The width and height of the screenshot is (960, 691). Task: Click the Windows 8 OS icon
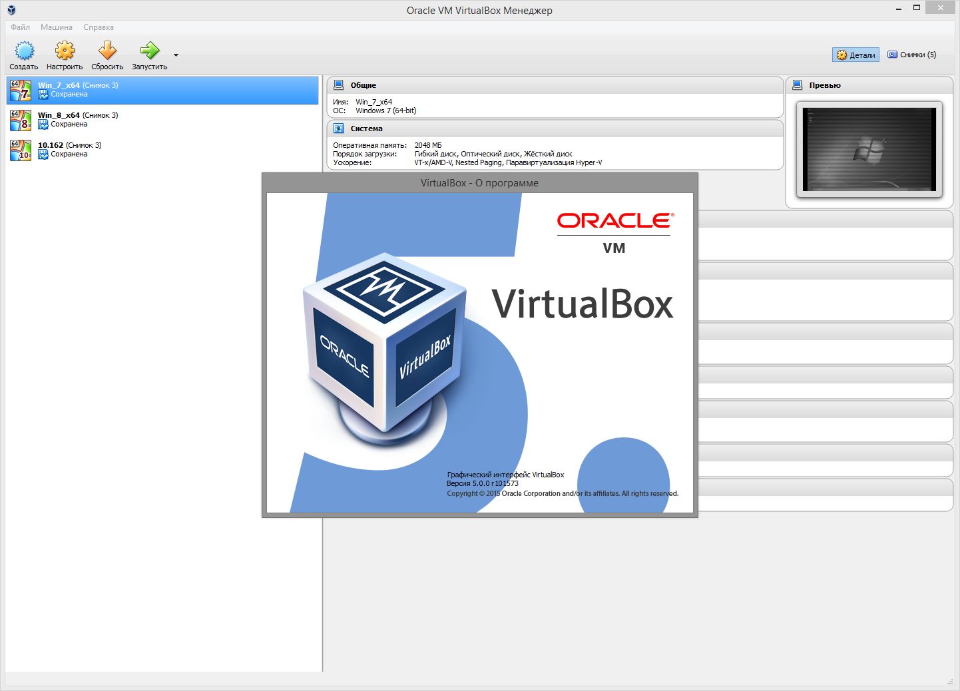coord(21,120)
